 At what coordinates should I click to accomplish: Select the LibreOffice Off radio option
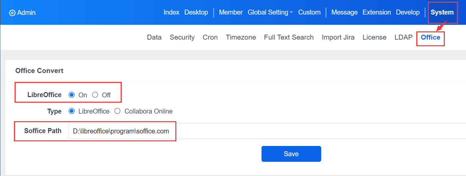[95, 95]
